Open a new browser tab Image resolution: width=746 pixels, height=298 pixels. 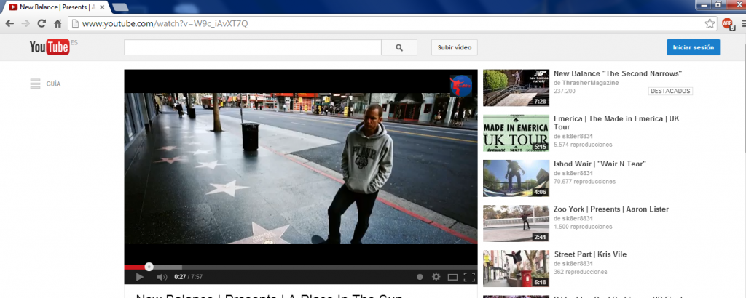120,7
